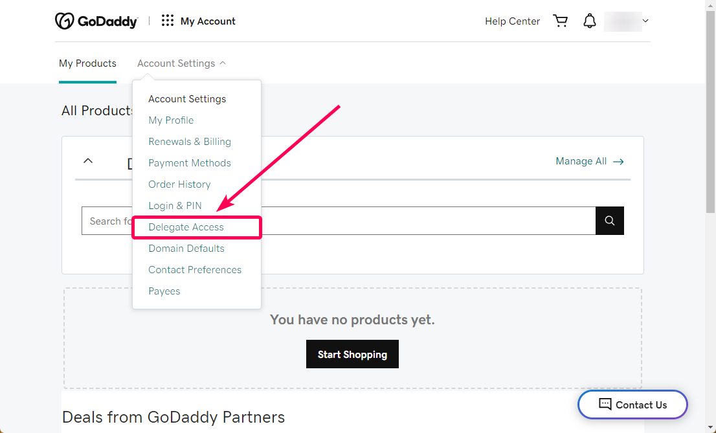Click the Manage All link
716x433 pixels.
(x=581, y=161)
